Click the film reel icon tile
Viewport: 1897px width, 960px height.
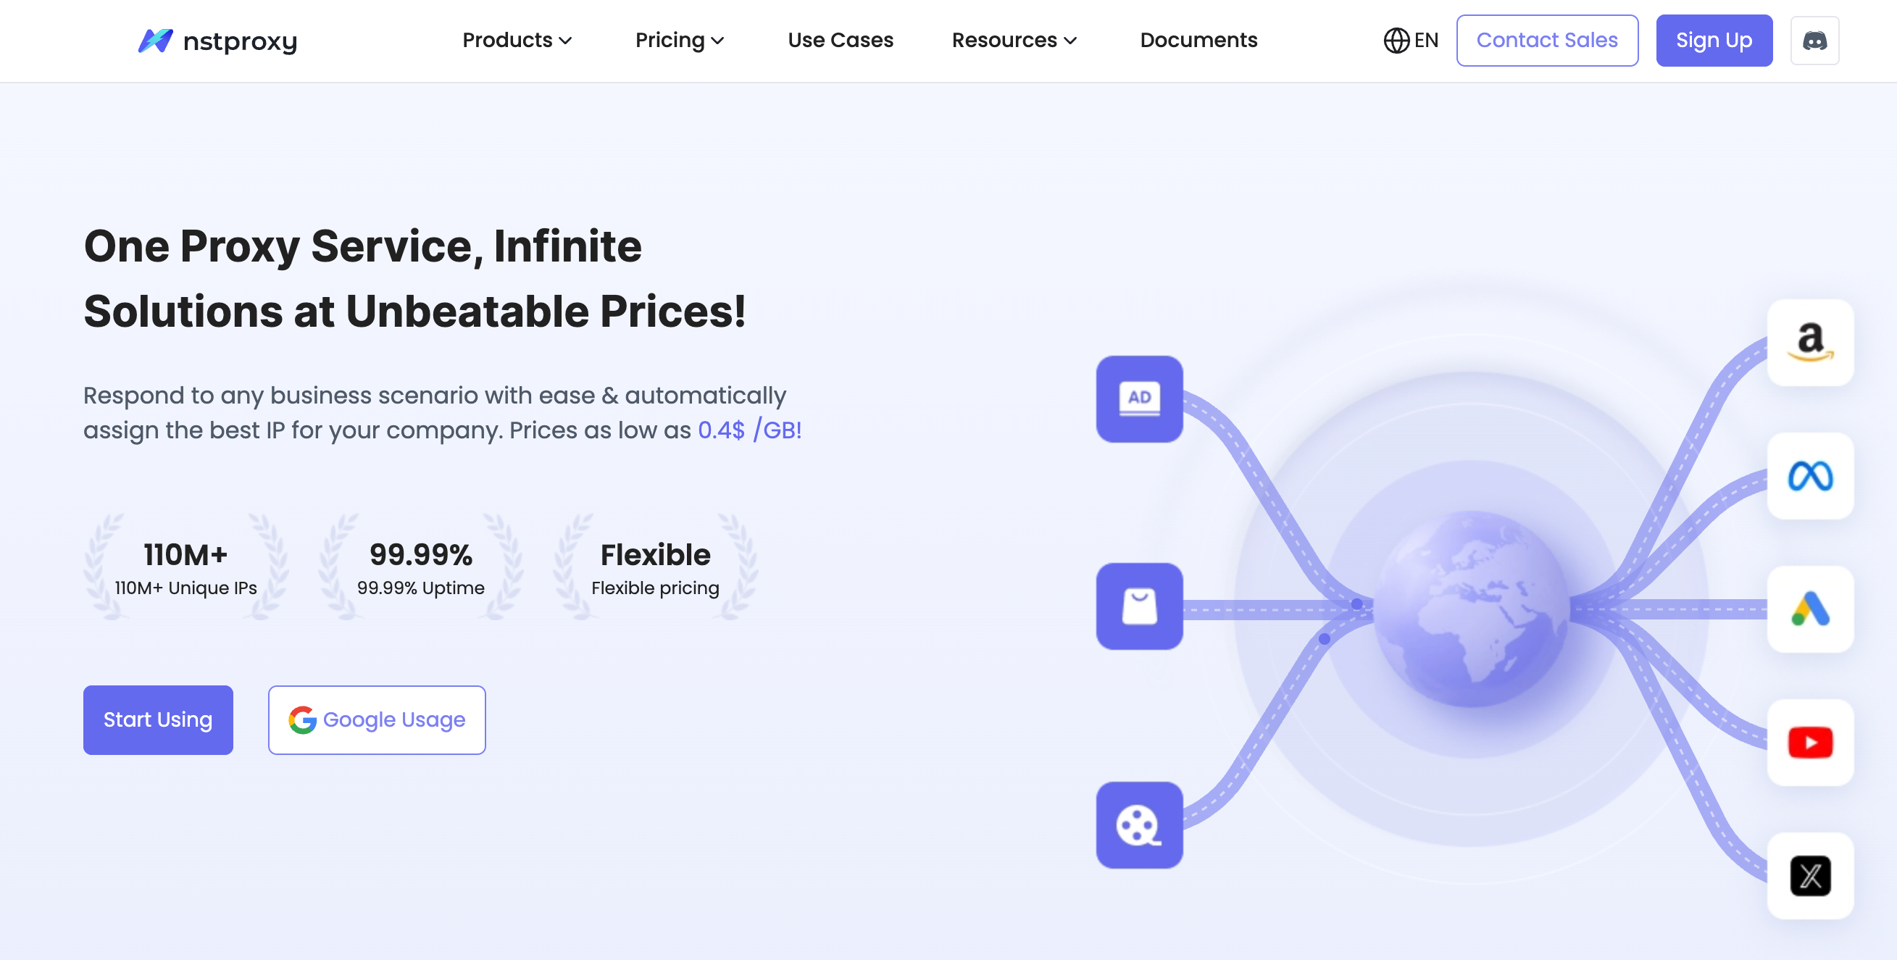click(1139, 825)
